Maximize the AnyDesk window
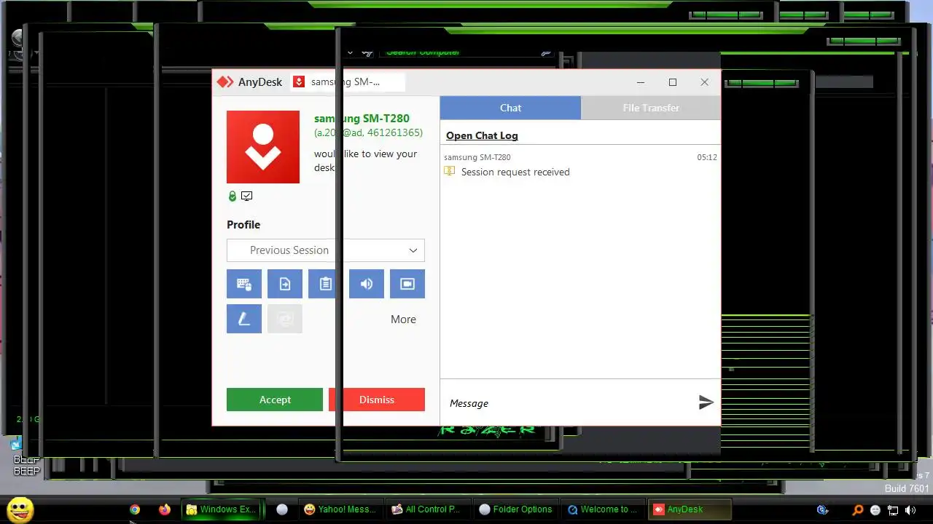The image size is (933, 524). (x=673, y=82)
